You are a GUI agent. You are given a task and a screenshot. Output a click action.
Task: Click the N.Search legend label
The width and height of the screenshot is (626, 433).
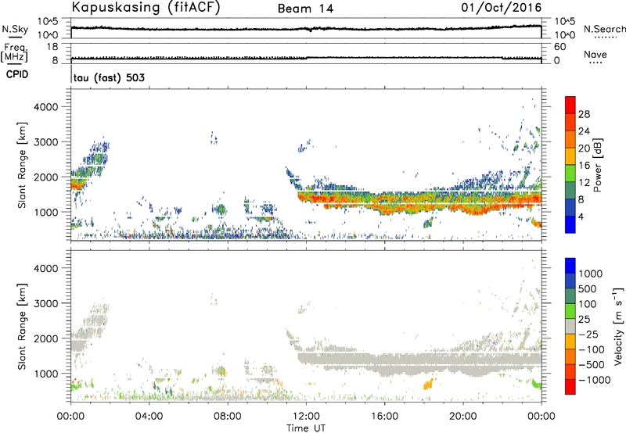point(604,29)
